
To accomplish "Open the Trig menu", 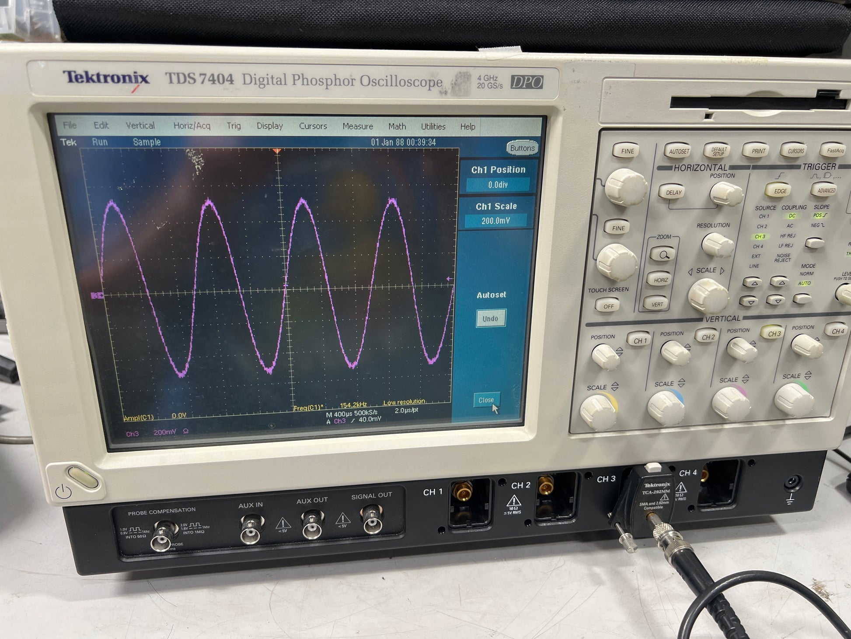I will (x=234, y=126).
